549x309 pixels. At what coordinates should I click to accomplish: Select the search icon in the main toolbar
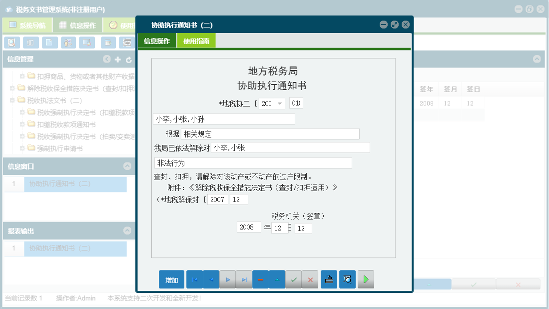tap(11, 42)
